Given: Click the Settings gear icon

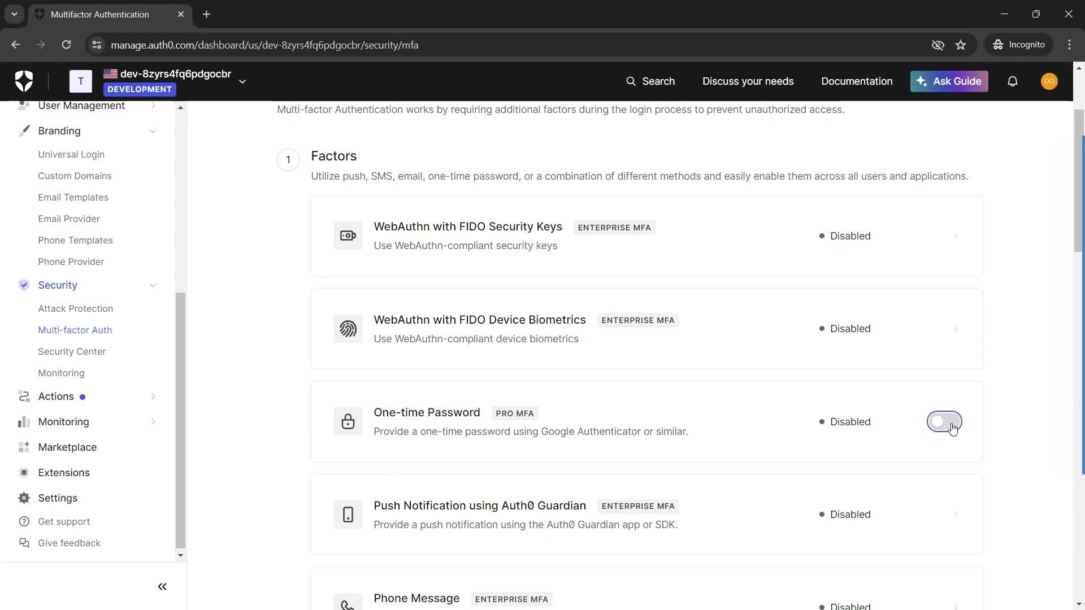Looking at the screenshot, I should coord(24,498).
